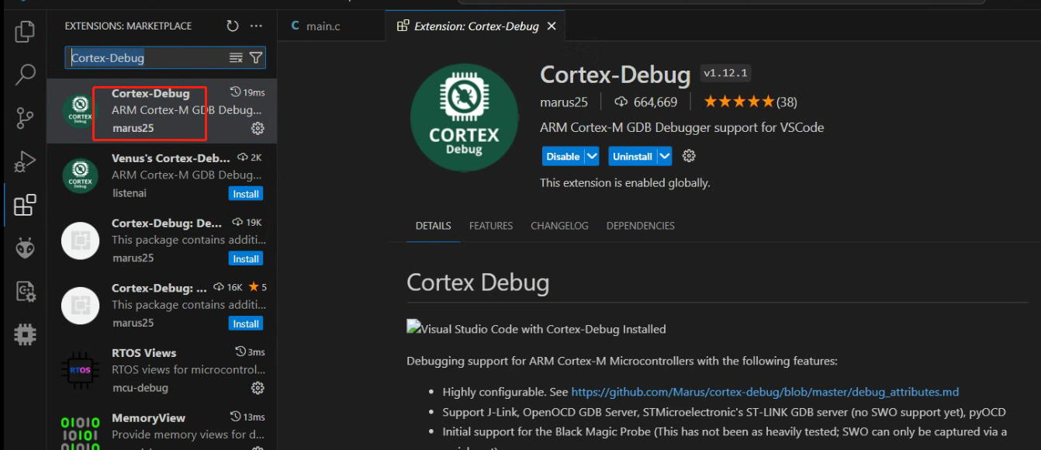Switch to the CHANGELOG tab

tap(559, 226)
